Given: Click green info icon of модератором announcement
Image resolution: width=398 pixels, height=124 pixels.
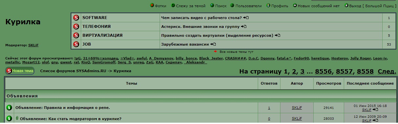Looking at the screenshot, I should (x=9, y=118).
